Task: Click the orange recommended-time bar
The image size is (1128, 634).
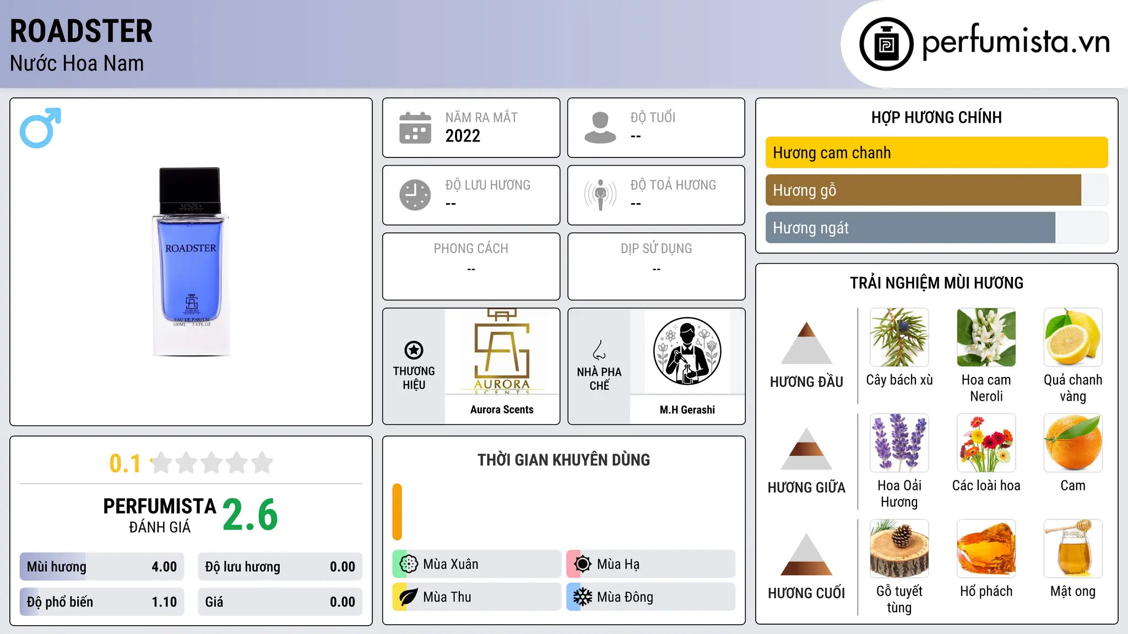Action: [x=397, y=512]
